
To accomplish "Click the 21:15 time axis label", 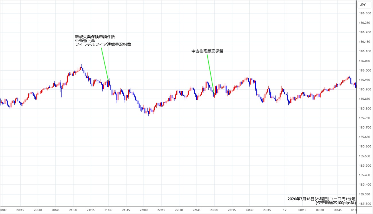I will tap(91, 210).
